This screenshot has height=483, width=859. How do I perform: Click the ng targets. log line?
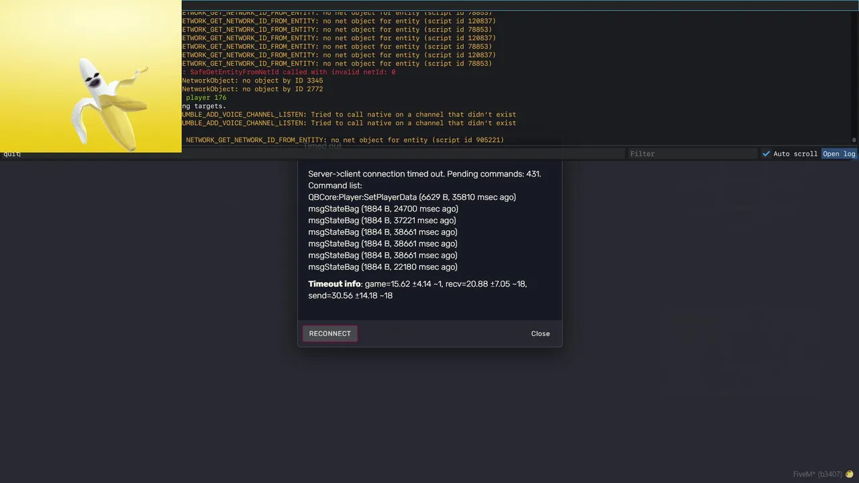pyautogui.click(x=204, y=106)
